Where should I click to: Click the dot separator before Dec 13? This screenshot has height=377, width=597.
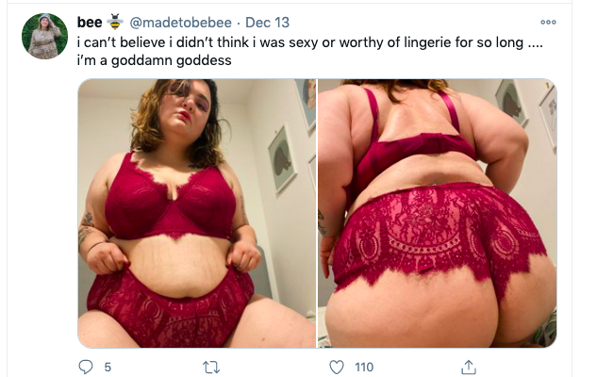(239, 23)
